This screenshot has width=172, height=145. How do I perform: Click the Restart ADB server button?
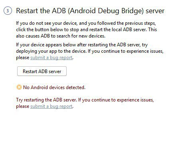(x=42, y=71)
